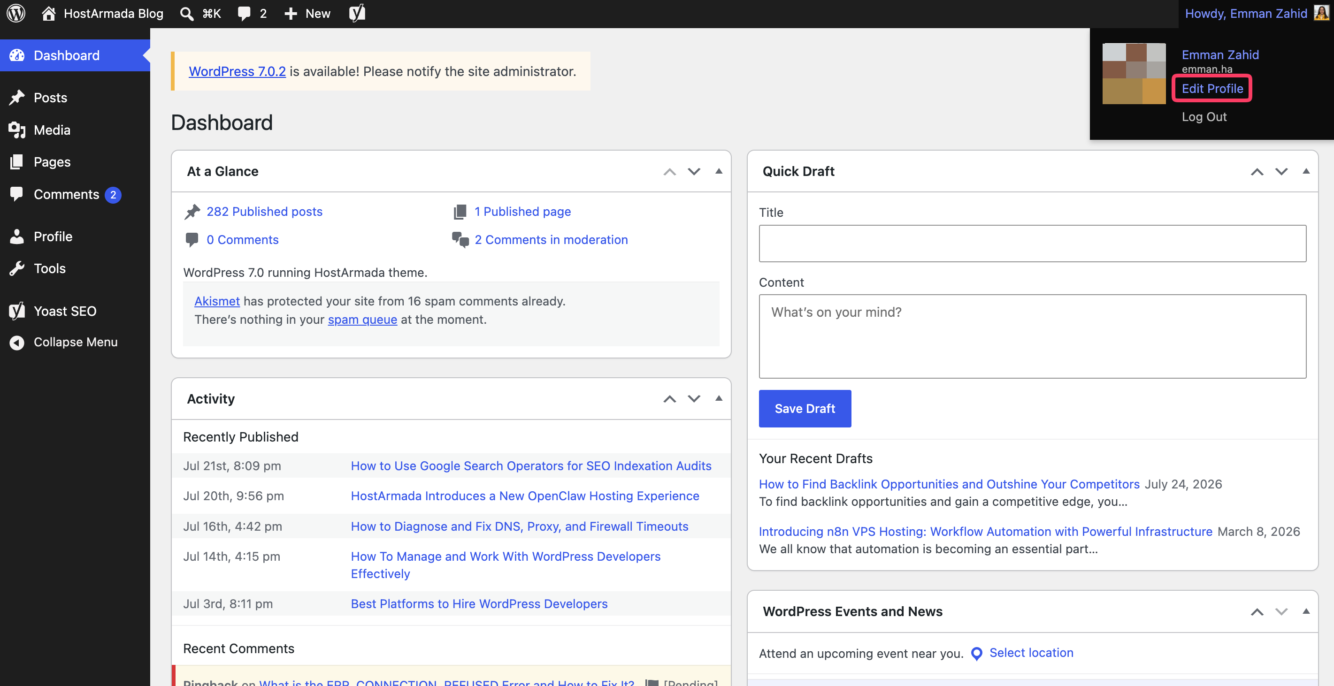Move Activity panel up
Screen dimensions: 1334x686
[670, 399]
